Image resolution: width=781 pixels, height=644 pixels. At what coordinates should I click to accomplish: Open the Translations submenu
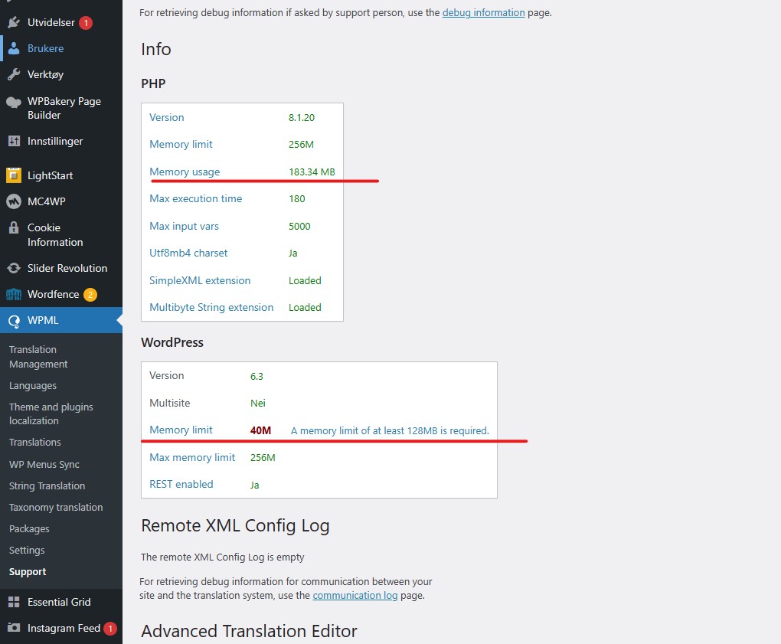coord(35,442)
